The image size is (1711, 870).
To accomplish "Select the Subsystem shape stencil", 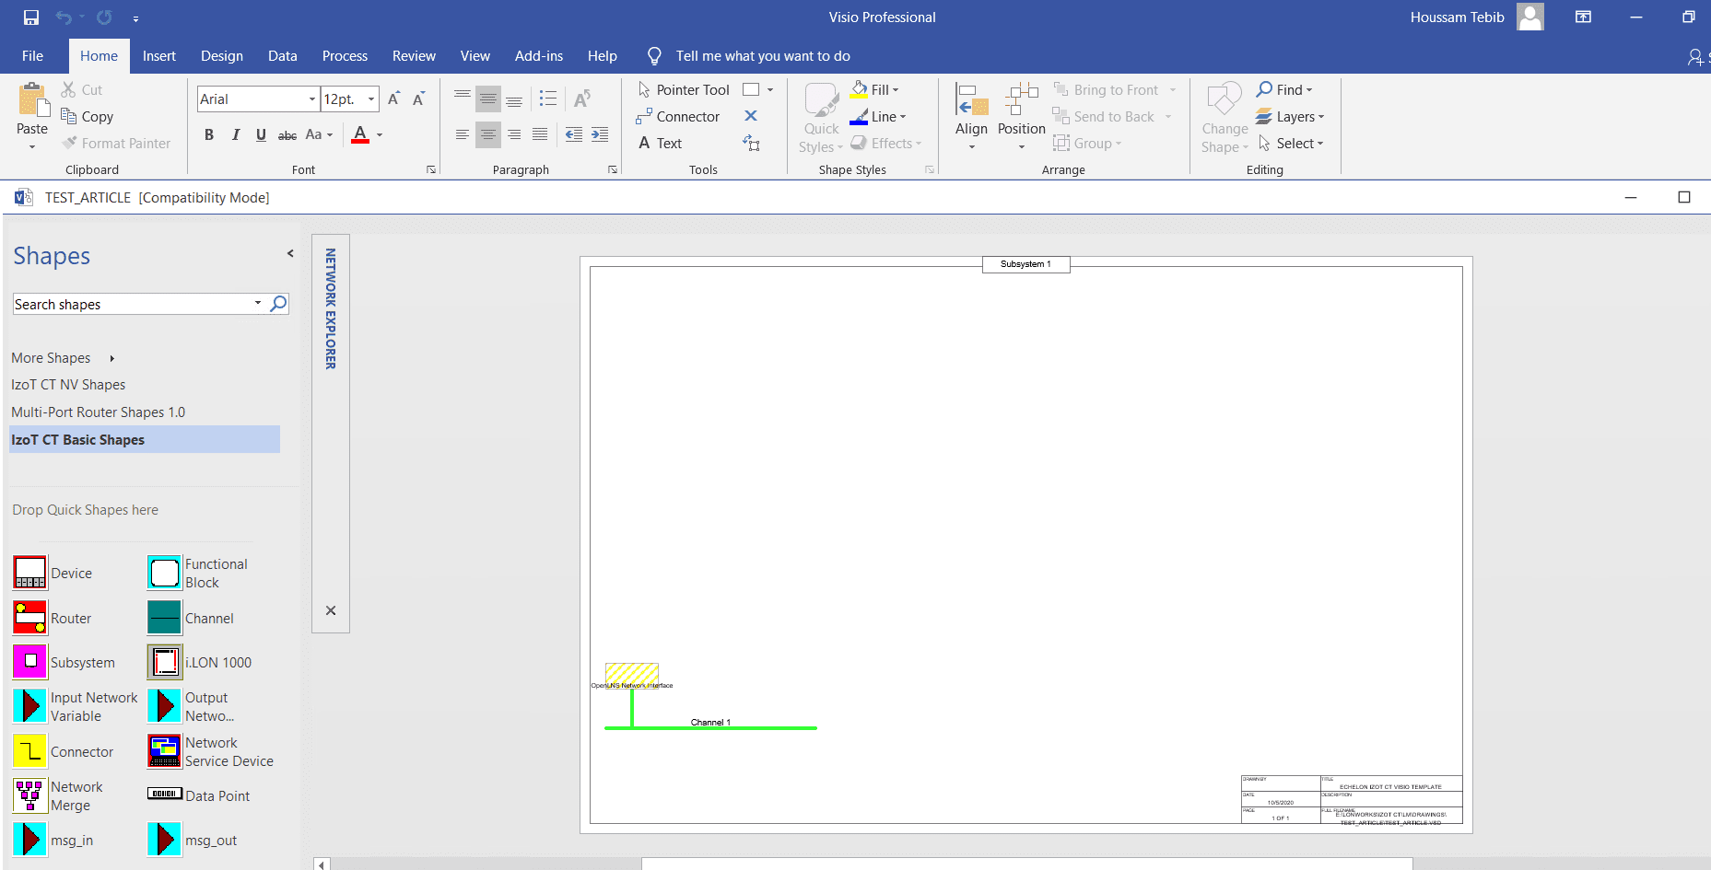I will click(x=29, y=662).
